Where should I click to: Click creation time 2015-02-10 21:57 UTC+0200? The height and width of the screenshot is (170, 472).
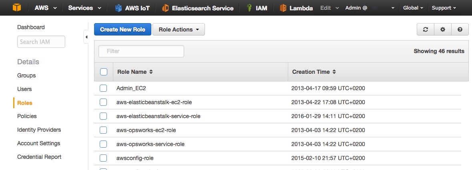click(x=328, y=158)
